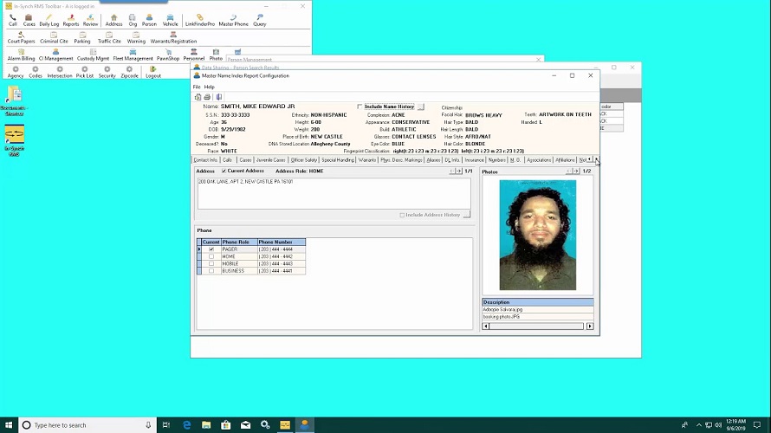Switch to the Officer Safety tab
Screen dimensions: 771x433
tap(304, 160)
